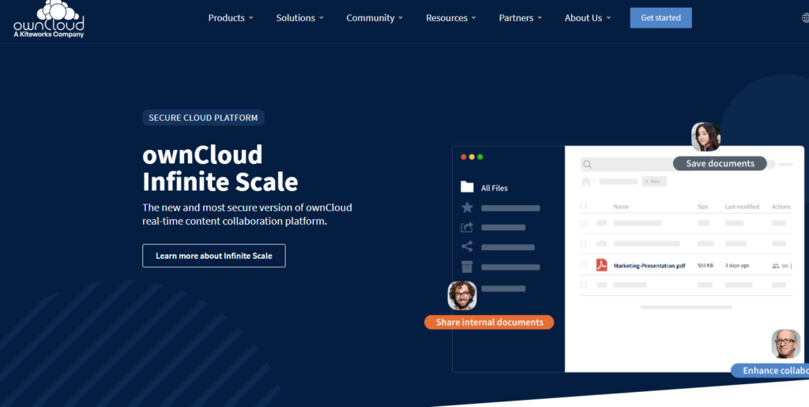Click the archive box icon
The image size is (809, 407).
point(467,267)
